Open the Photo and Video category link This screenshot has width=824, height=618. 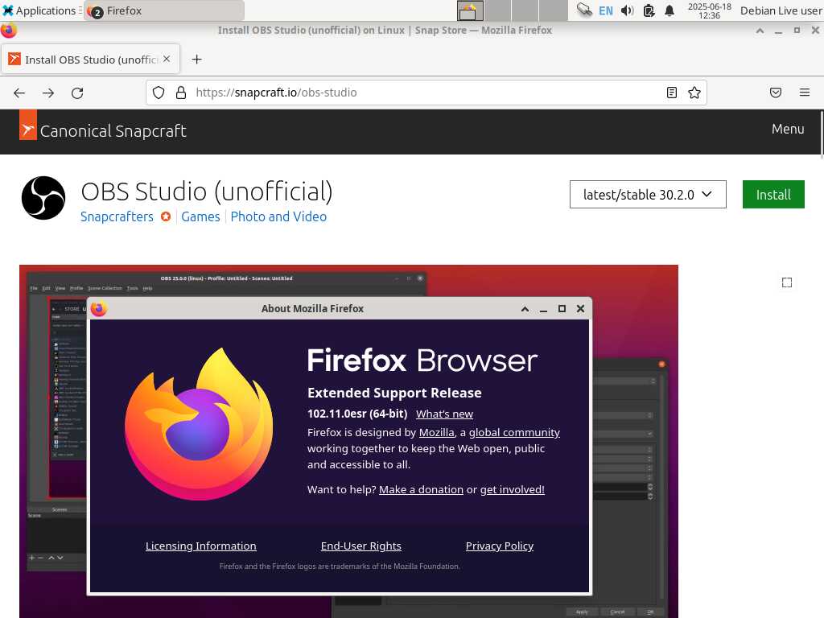(x=278, y=216)
